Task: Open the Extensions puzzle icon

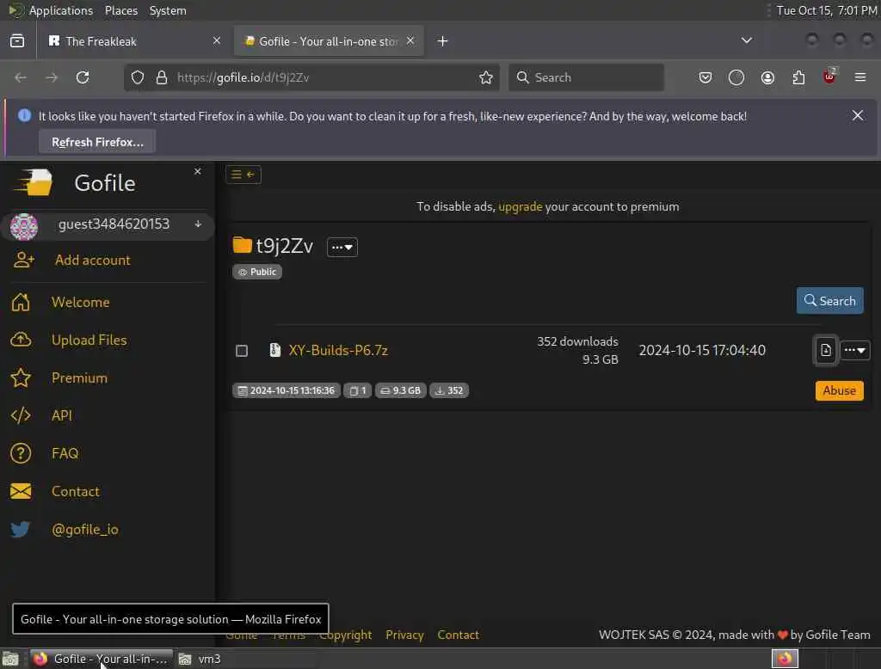Action: pos(798,77)
